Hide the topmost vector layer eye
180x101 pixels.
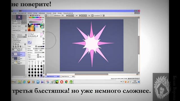(x=13, y=49)
